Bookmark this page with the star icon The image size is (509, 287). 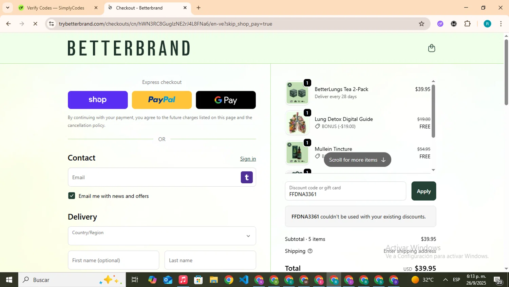421,24
